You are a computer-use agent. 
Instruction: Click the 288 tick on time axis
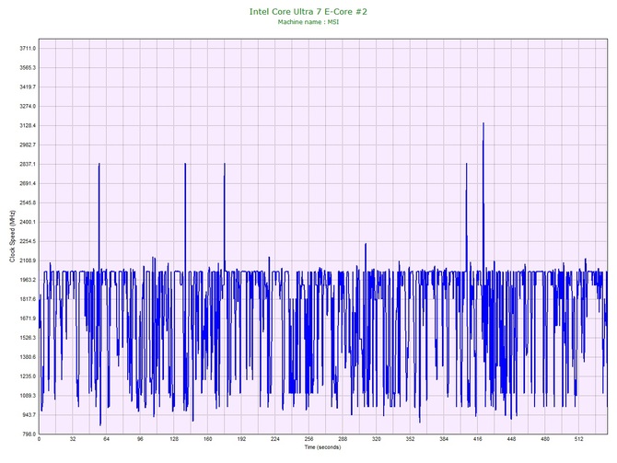click(343, 439)
